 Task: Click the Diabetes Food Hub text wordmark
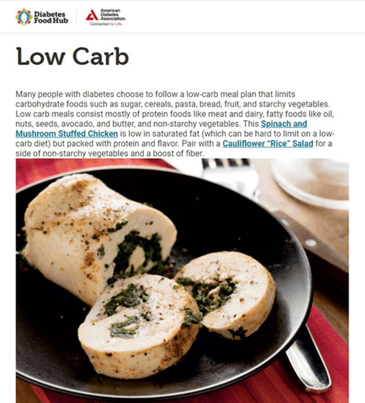click(51, 17)
